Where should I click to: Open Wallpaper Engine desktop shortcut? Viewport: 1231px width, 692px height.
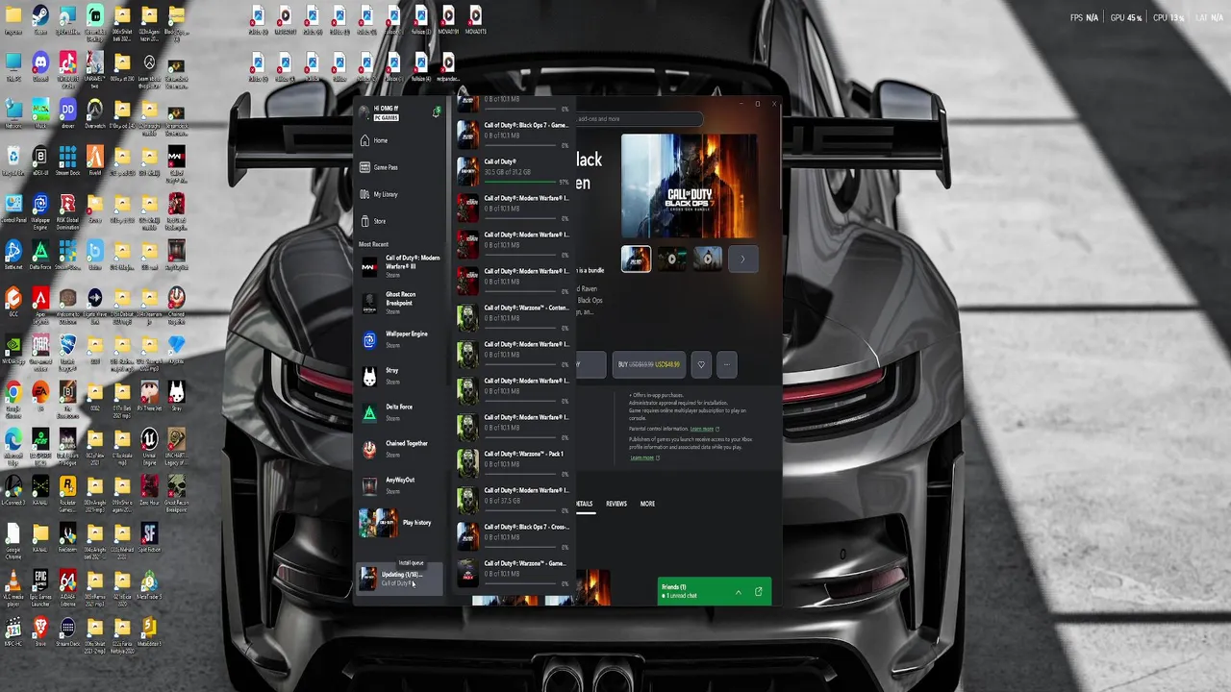point(40,207)
